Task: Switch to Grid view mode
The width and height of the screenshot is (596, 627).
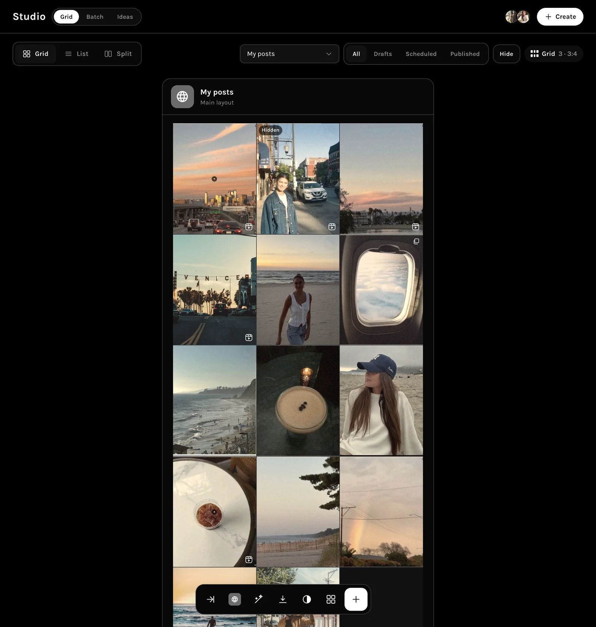Action: [36, 54]
